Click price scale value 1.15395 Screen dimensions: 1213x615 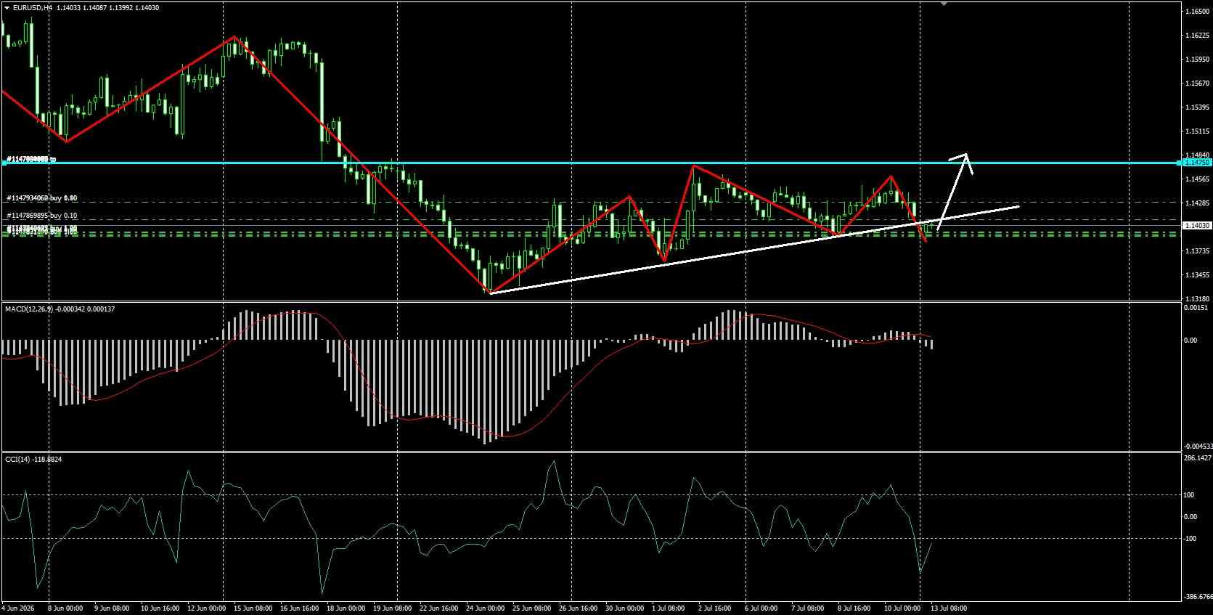coord(1197,107)
